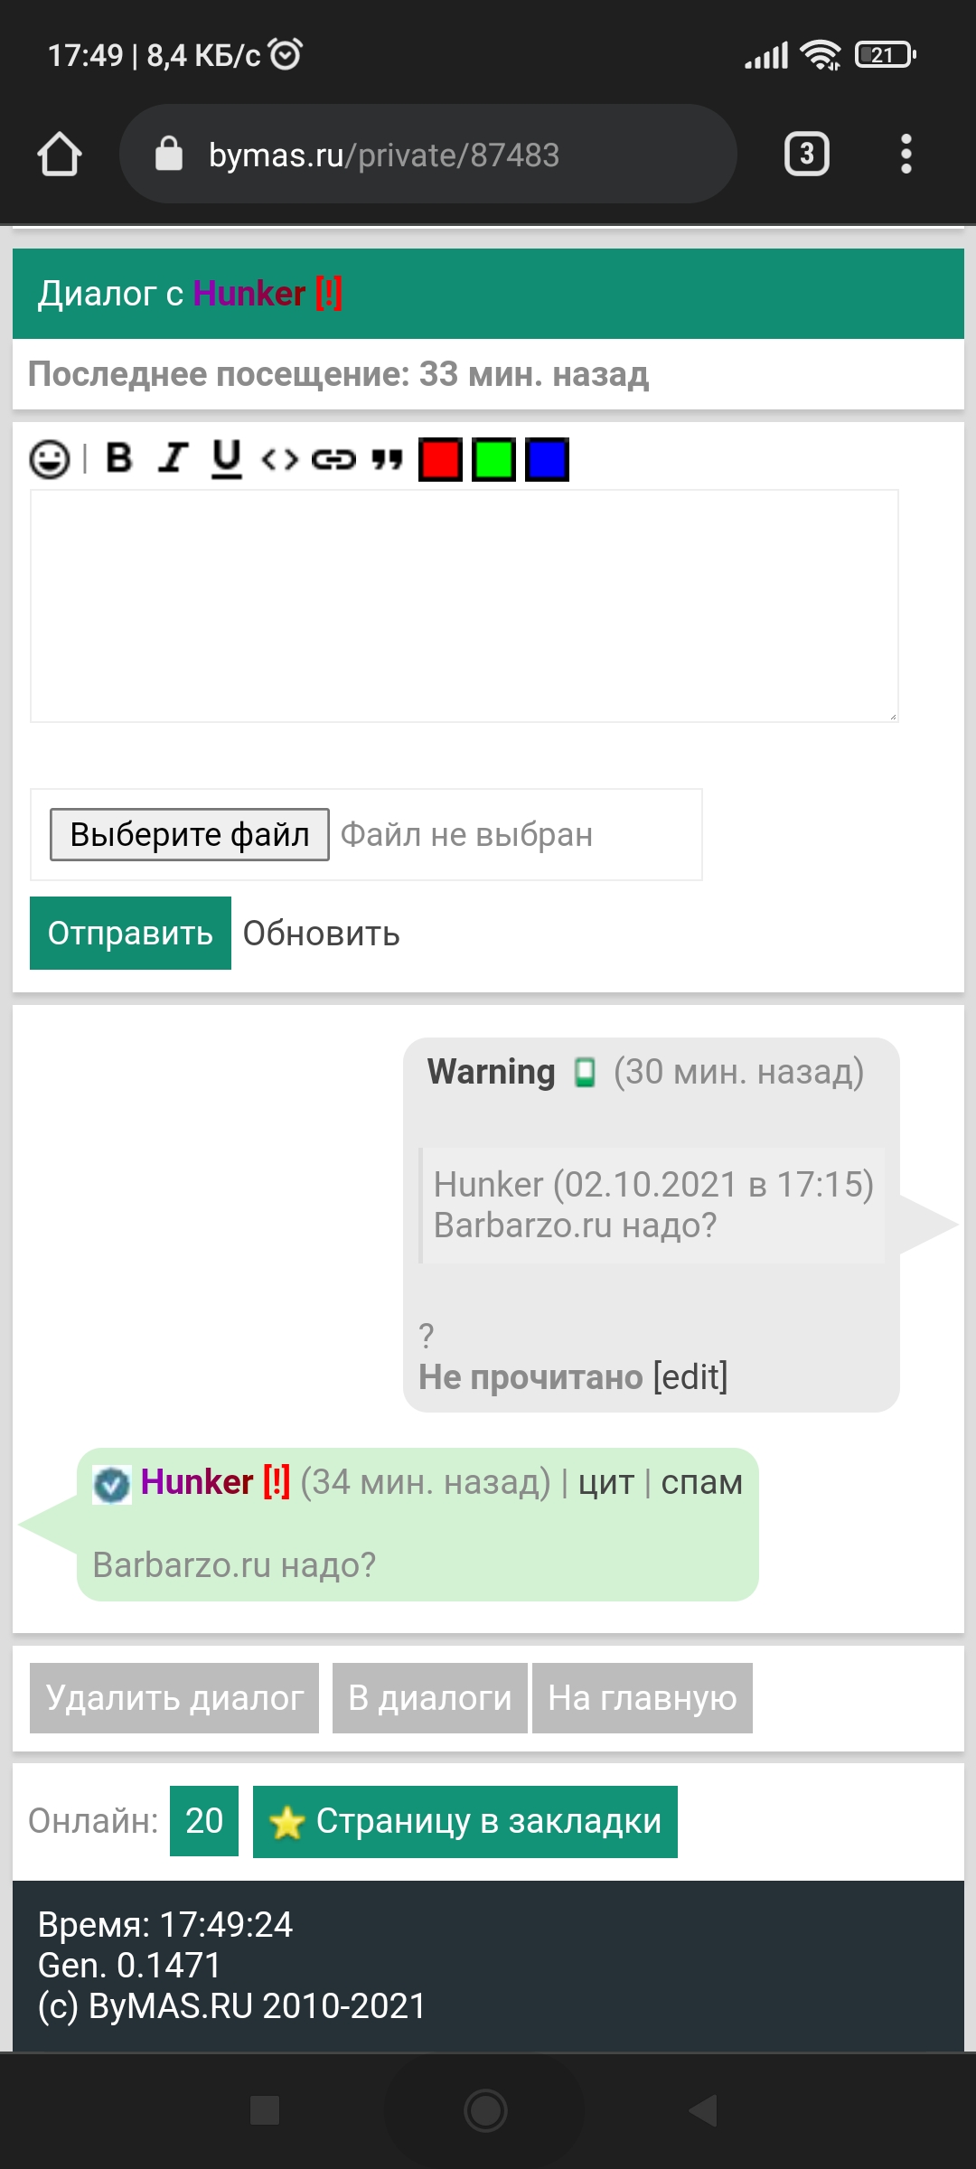This screenshot has height=2169, width=976.
Task: Insert code tag into message
Action: tap(280, 459)
